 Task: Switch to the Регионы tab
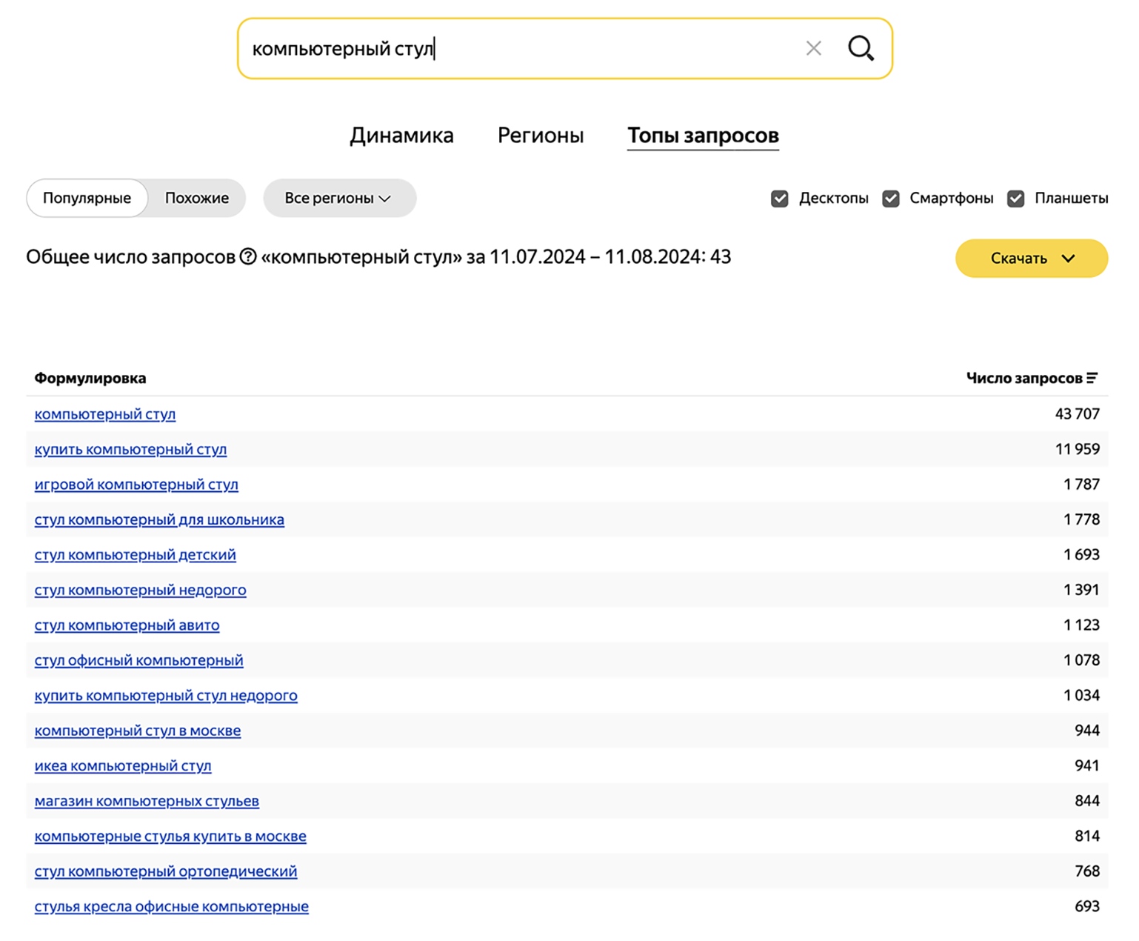click(x=541, y=136)
